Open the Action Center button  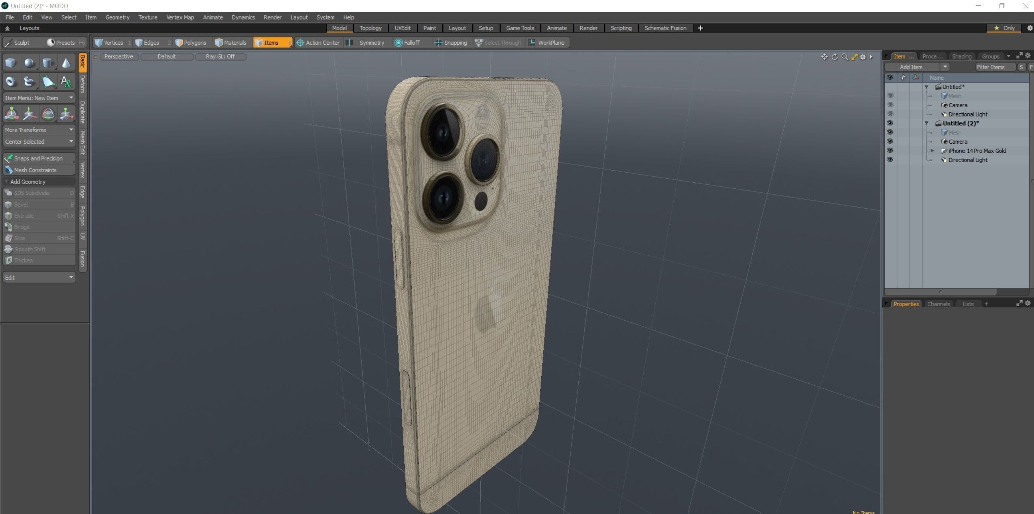(x=318, y=43)
